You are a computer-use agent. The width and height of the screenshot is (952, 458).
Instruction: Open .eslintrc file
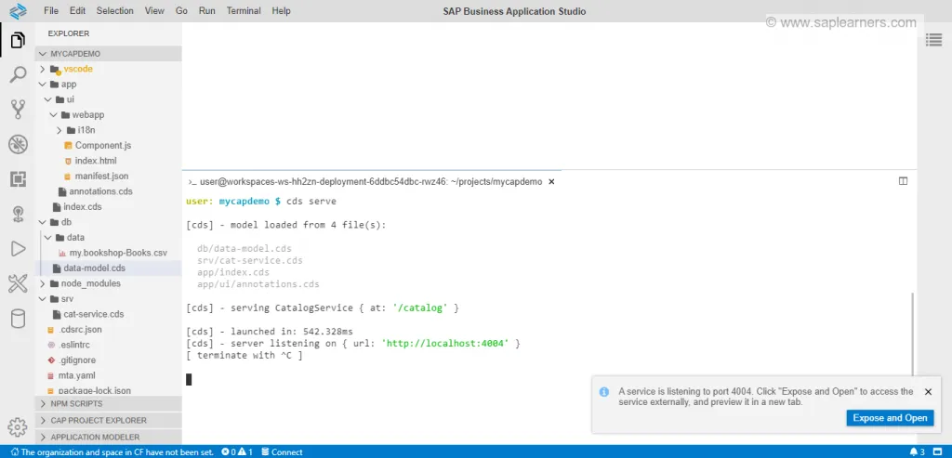[x=108, y=345]
